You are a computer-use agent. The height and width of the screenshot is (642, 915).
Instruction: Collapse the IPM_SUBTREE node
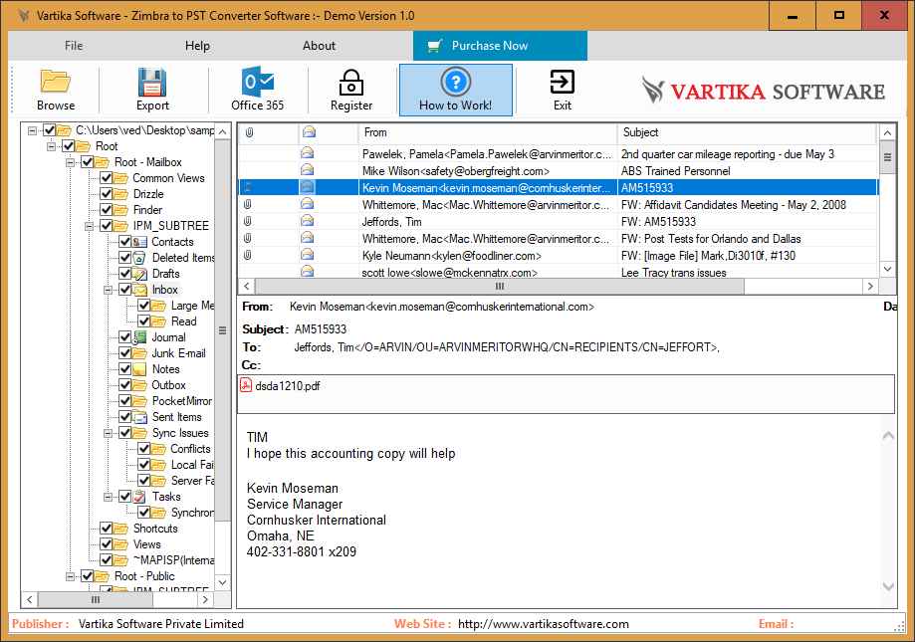pyautogui.click(x=89, y=226)
